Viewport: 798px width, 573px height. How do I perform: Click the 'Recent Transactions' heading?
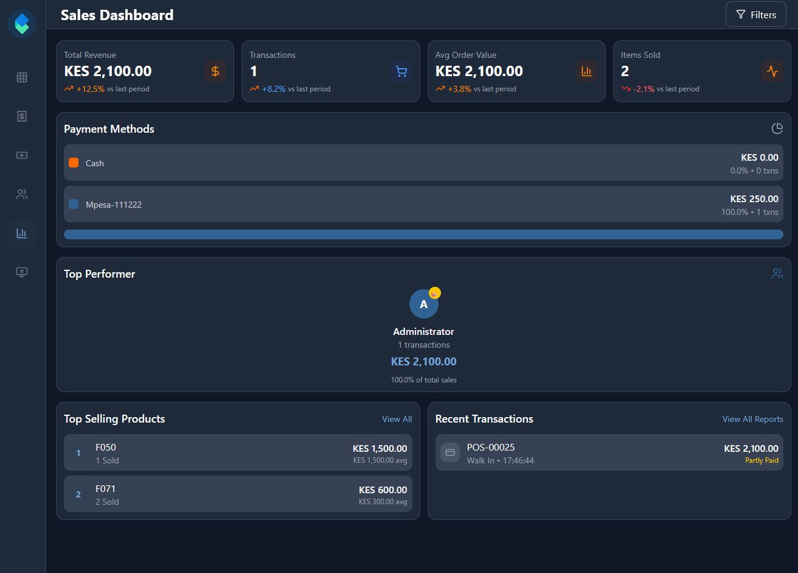484,419
